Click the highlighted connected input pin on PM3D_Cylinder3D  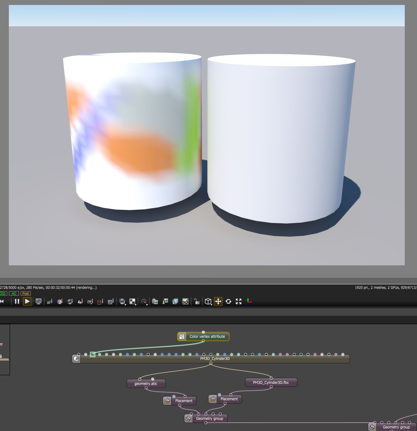pos(92,354)
